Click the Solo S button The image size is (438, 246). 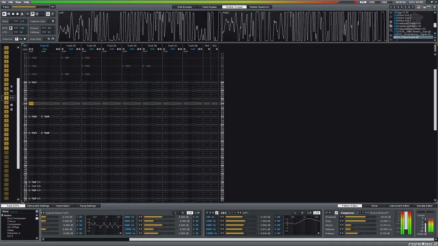point(49,39)
